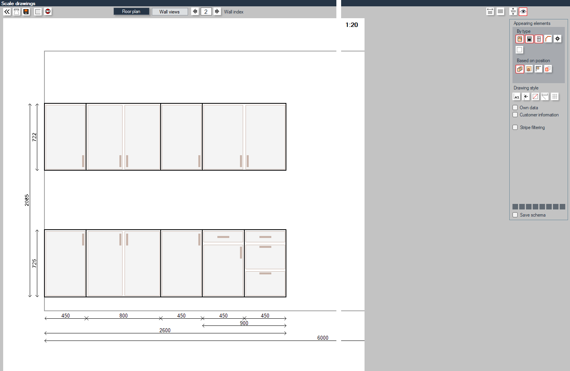Click the horizontal dimension lines icon

(490, 11)
